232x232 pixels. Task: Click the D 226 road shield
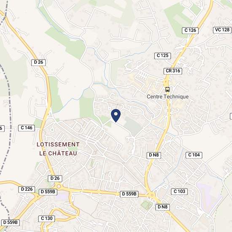[27, 189]
